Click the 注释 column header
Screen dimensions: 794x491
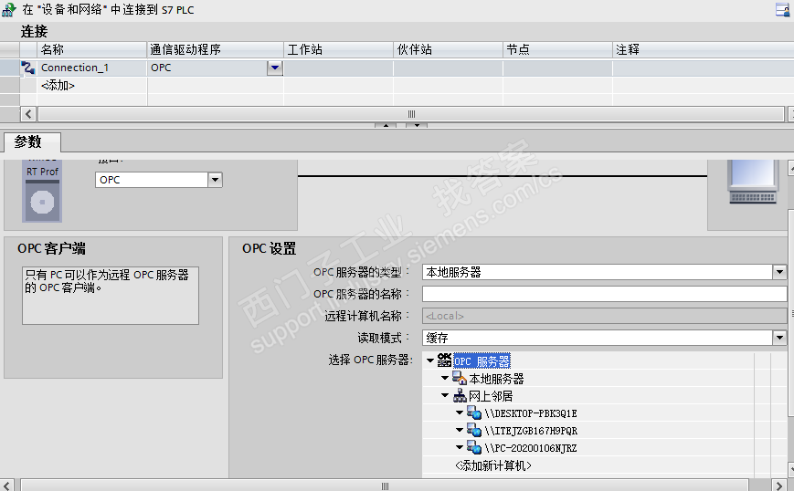[x=703, y=49]
